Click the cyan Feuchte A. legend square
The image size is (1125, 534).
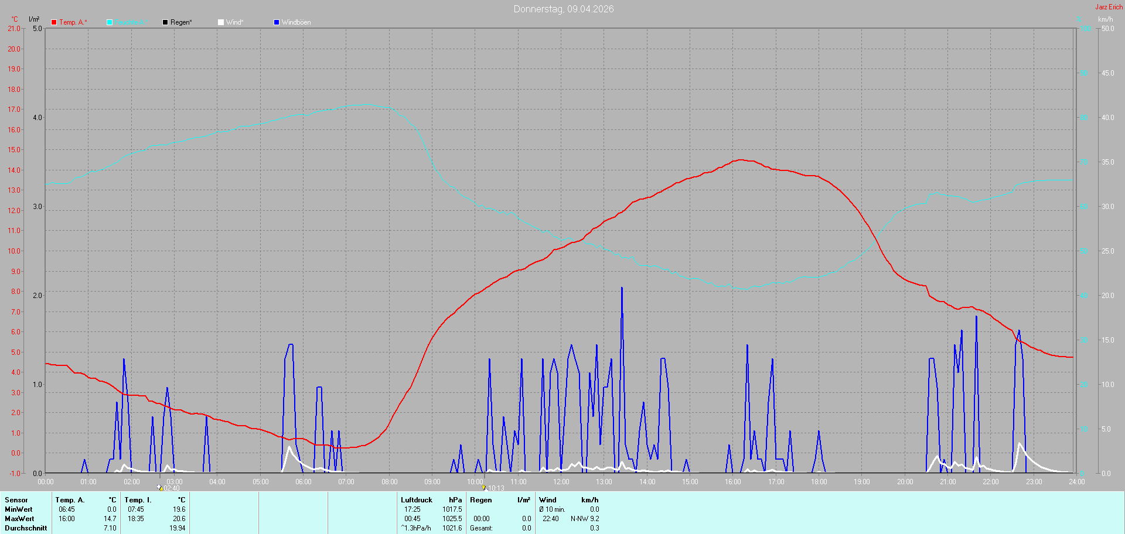pos(110,22)
